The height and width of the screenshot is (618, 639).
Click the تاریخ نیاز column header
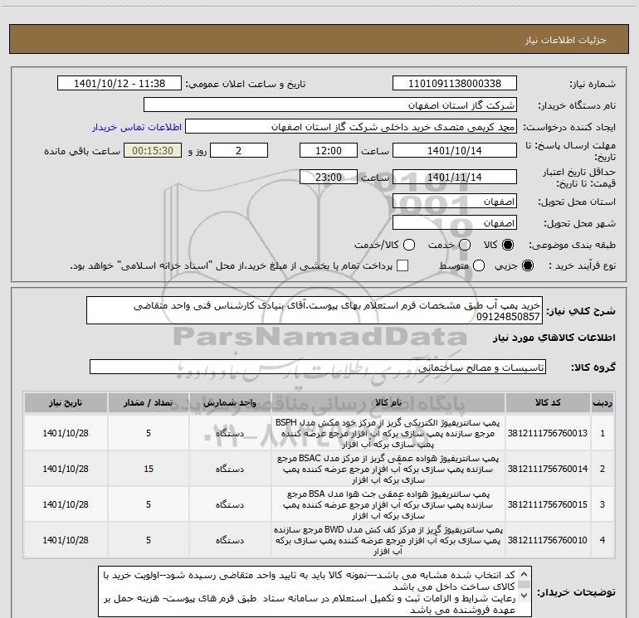66,403
